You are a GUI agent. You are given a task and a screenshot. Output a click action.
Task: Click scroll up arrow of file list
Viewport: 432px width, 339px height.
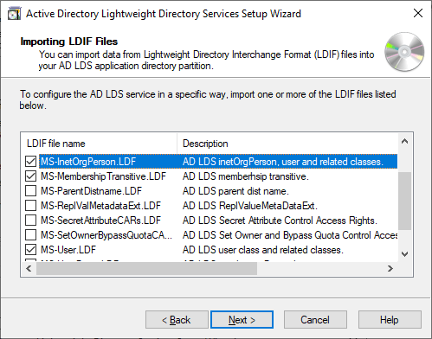(x=404, y=141)
